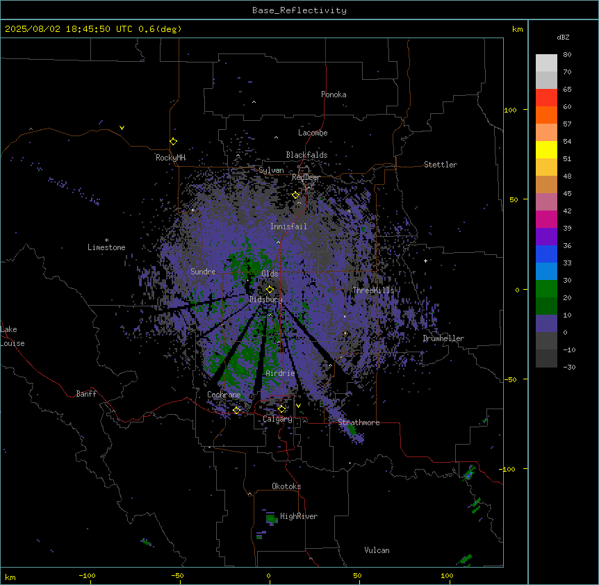This screenshot has width=599, height=585.
Task: Click the RockyMH label
Action: [170, 157]
